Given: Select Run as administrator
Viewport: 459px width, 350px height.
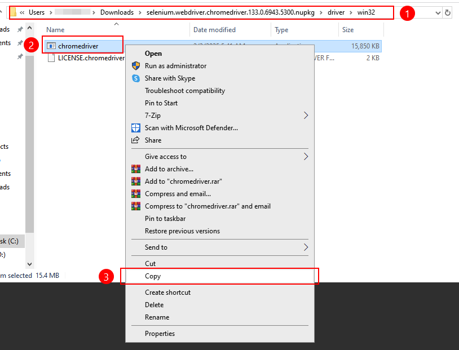Looking at the screenshot, I should 220,66.
